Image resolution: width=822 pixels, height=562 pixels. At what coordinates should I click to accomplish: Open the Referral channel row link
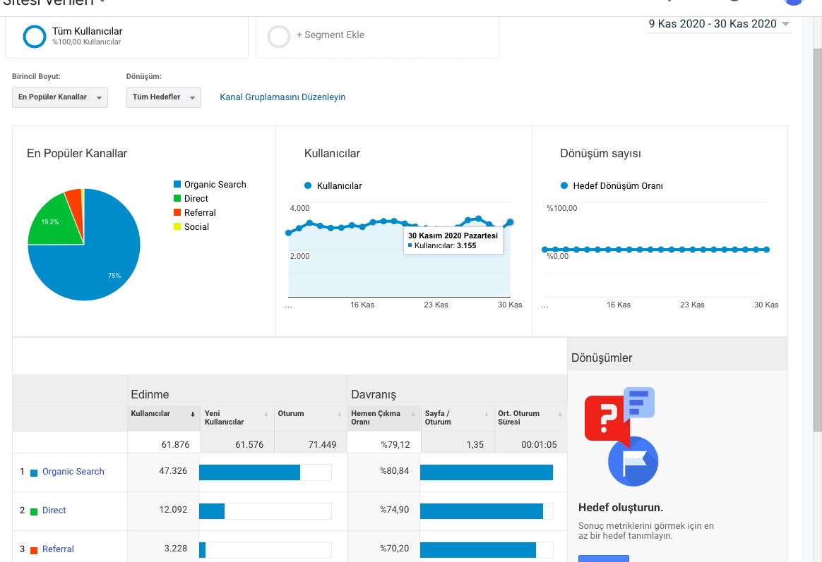click(58, 549)
